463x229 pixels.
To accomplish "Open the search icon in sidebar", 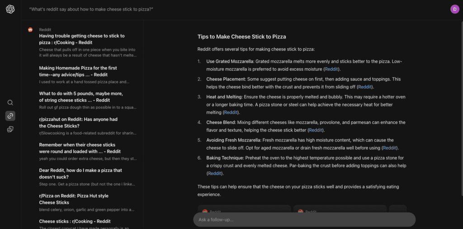I will (x=10, y=103).
